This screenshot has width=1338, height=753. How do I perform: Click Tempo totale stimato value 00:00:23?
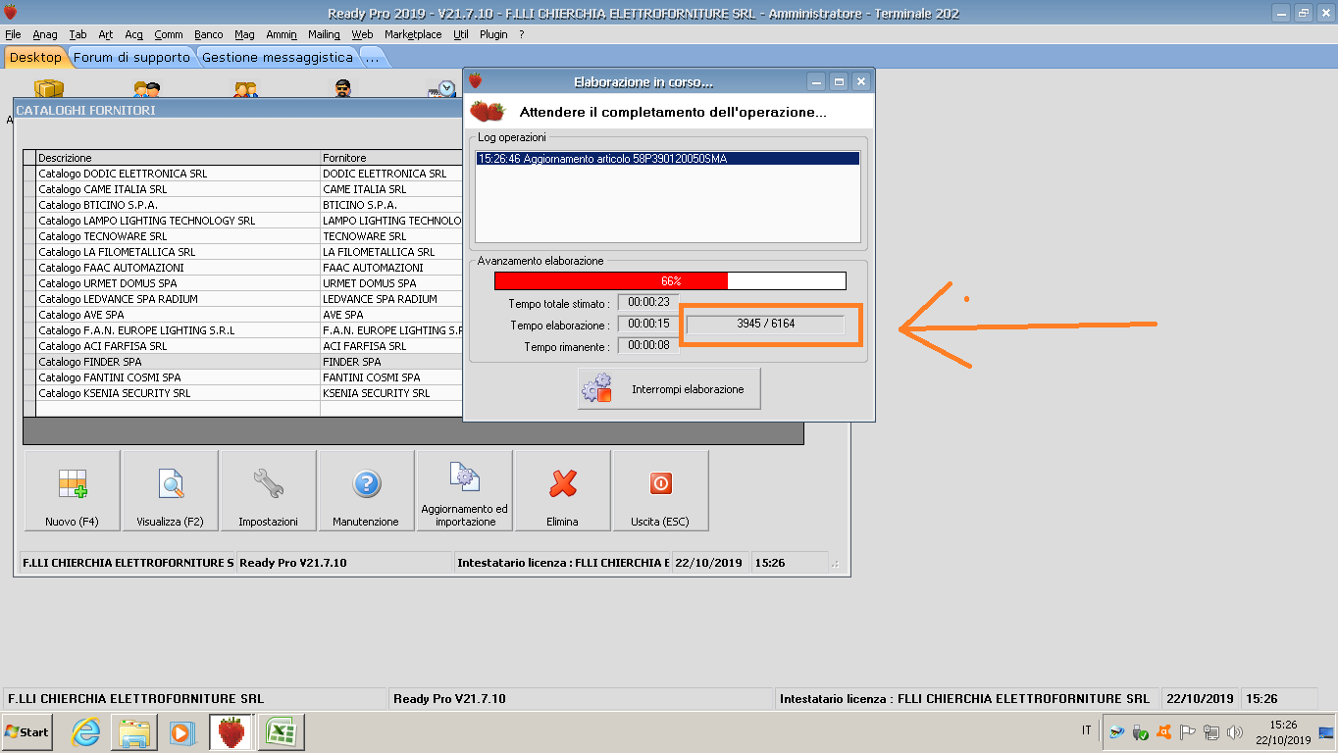click(x=648, y=303)
